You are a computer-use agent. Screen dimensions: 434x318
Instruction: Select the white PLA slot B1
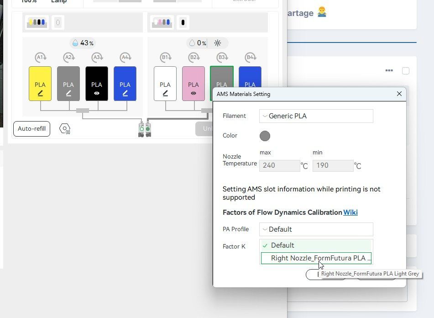(165, 83)
